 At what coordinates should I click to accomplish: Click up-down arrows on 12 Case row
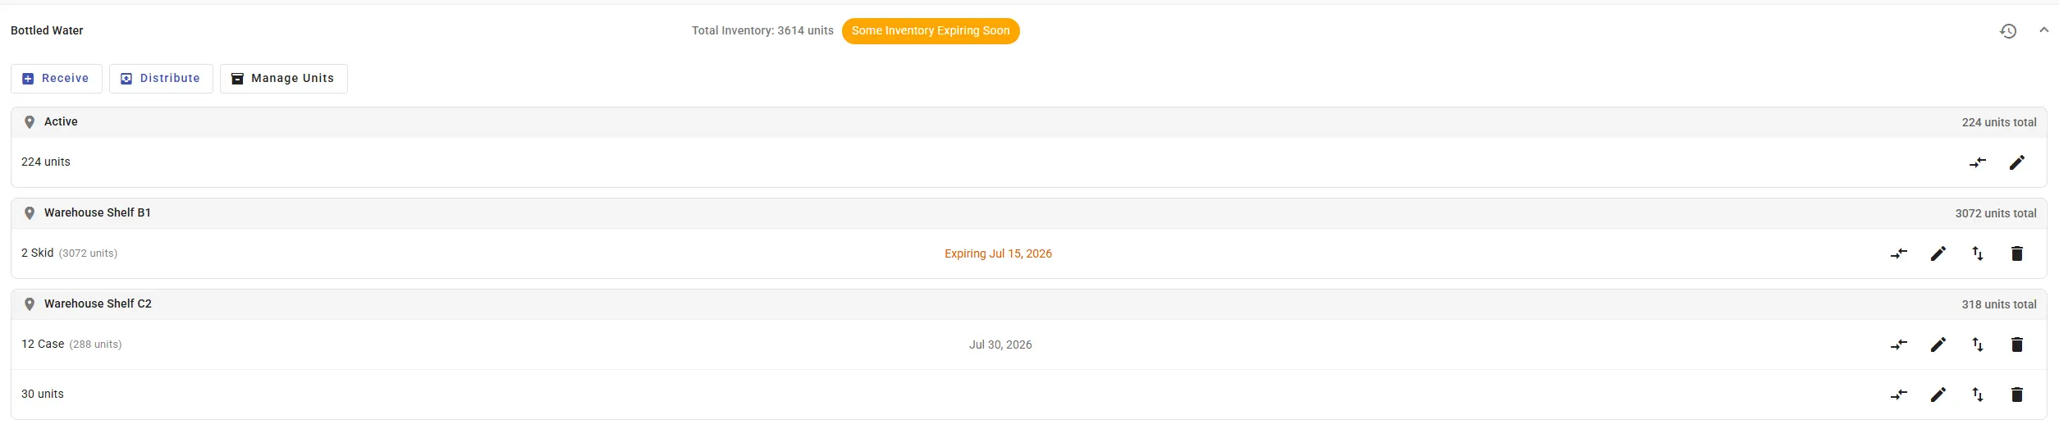(x=1978, y=345)
